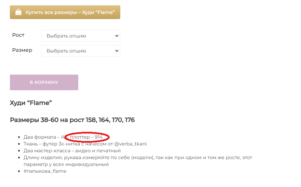Click the Ткань – футер 3х-нитка text

click(52, 144)
